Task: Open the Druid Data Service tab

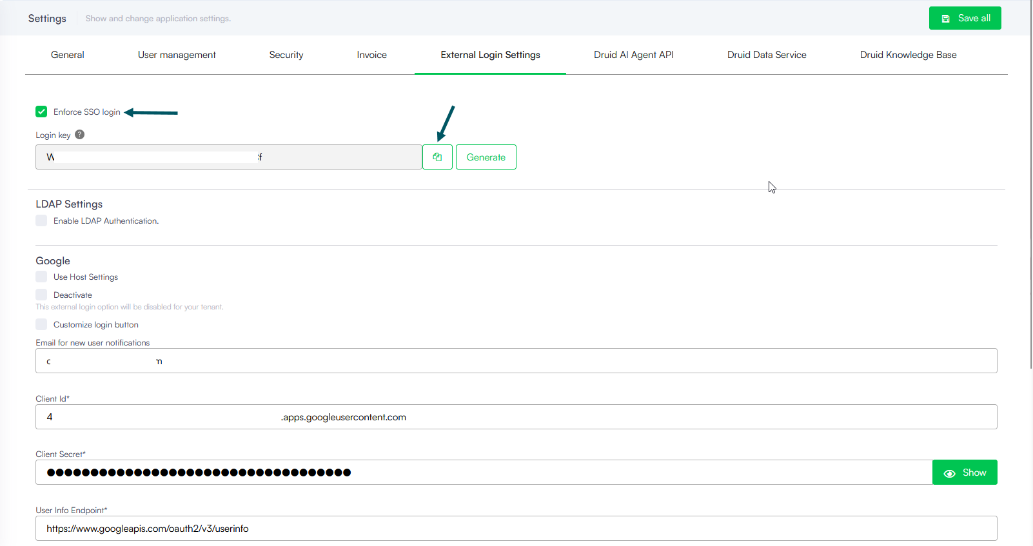Action: 767,55
